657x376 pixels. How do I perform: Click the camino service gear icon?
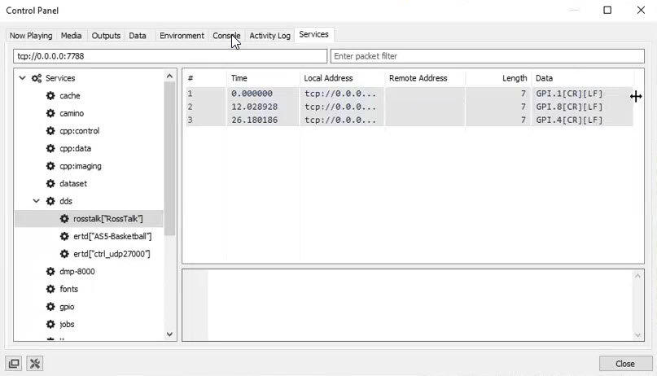[x=50, y=113]
